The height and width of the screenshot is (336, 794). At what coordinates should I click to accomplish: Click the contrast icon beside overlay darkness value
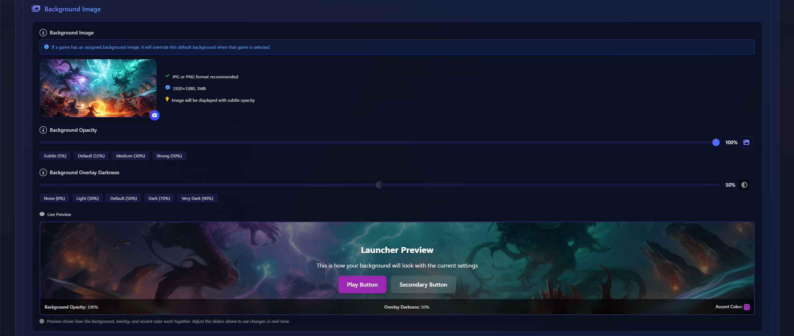click(x=744, y=185)
